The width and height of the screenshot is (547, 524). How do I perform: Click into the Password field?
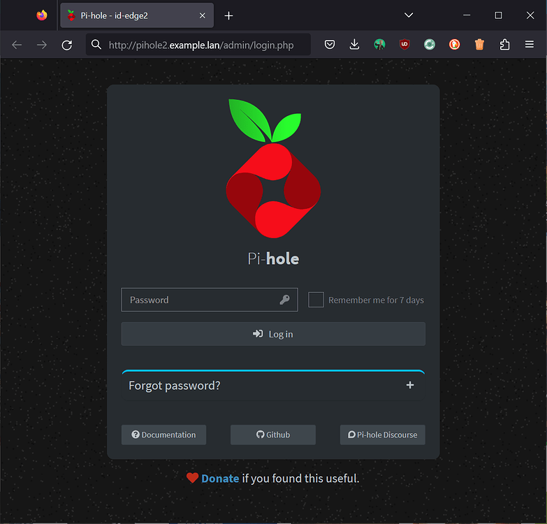click(x=203, y=300)
